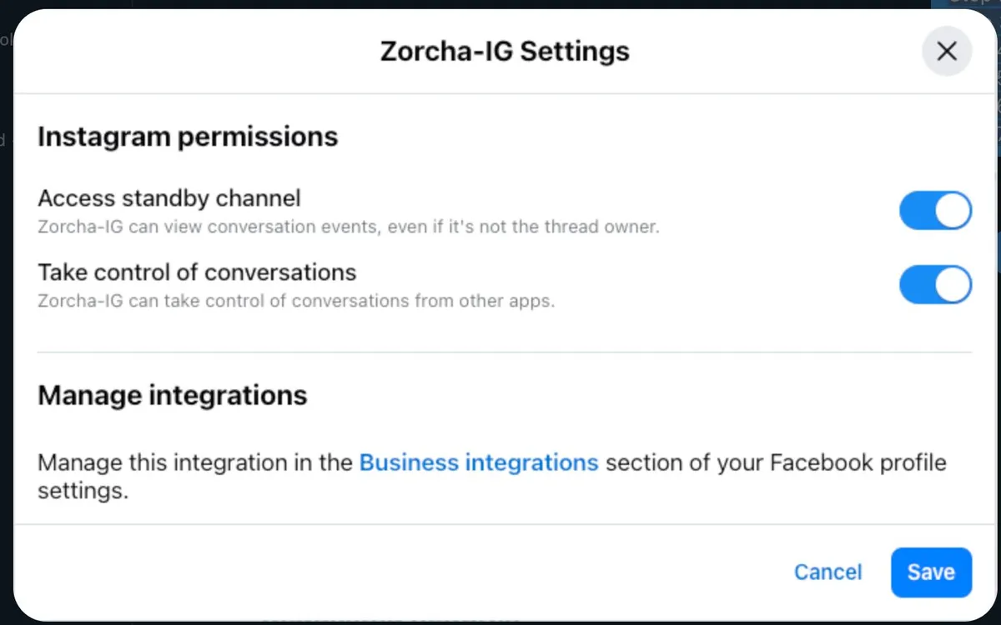Turn off Take control of conversations

935,284
